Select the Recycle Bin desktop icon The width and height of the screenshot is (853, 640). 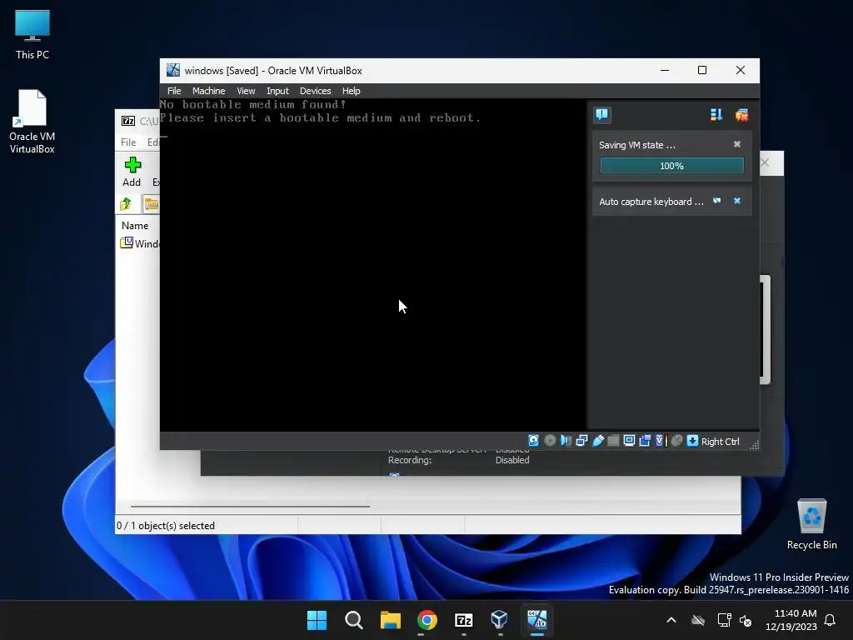[811, 525]
